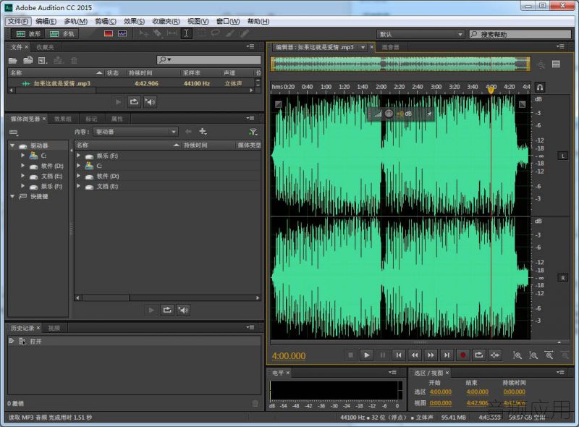
Task: Click loop playback button in Files panel
Action: point(134,101)
